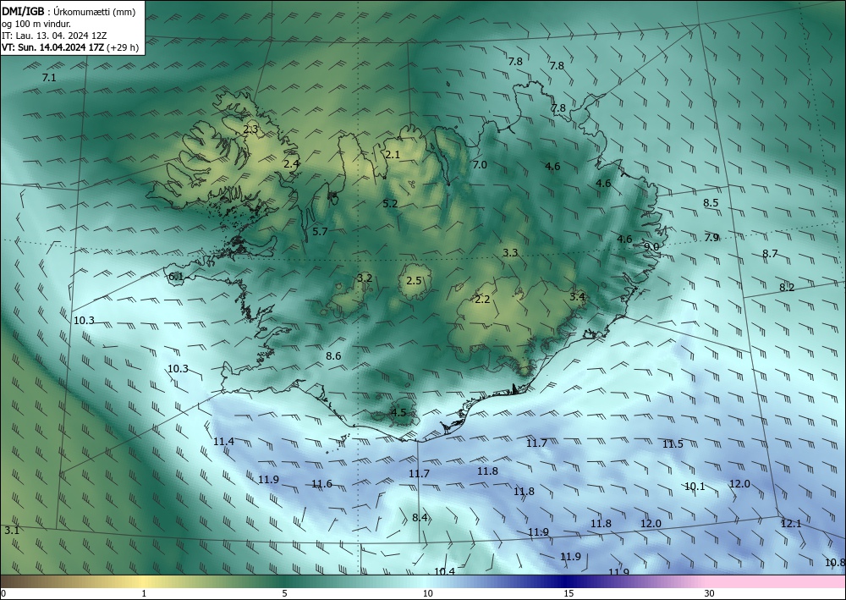Image resolution: width=846 pixels, height=600 pixels.
Task: Click the 6.1 value on Snæfellsnes peninsula
Action: (176, 278)
